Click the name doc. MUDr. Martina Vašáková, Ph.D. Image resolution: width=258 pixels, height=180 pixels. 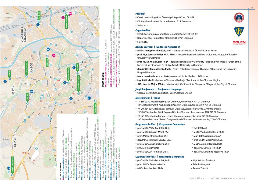[x=211, y=152]
